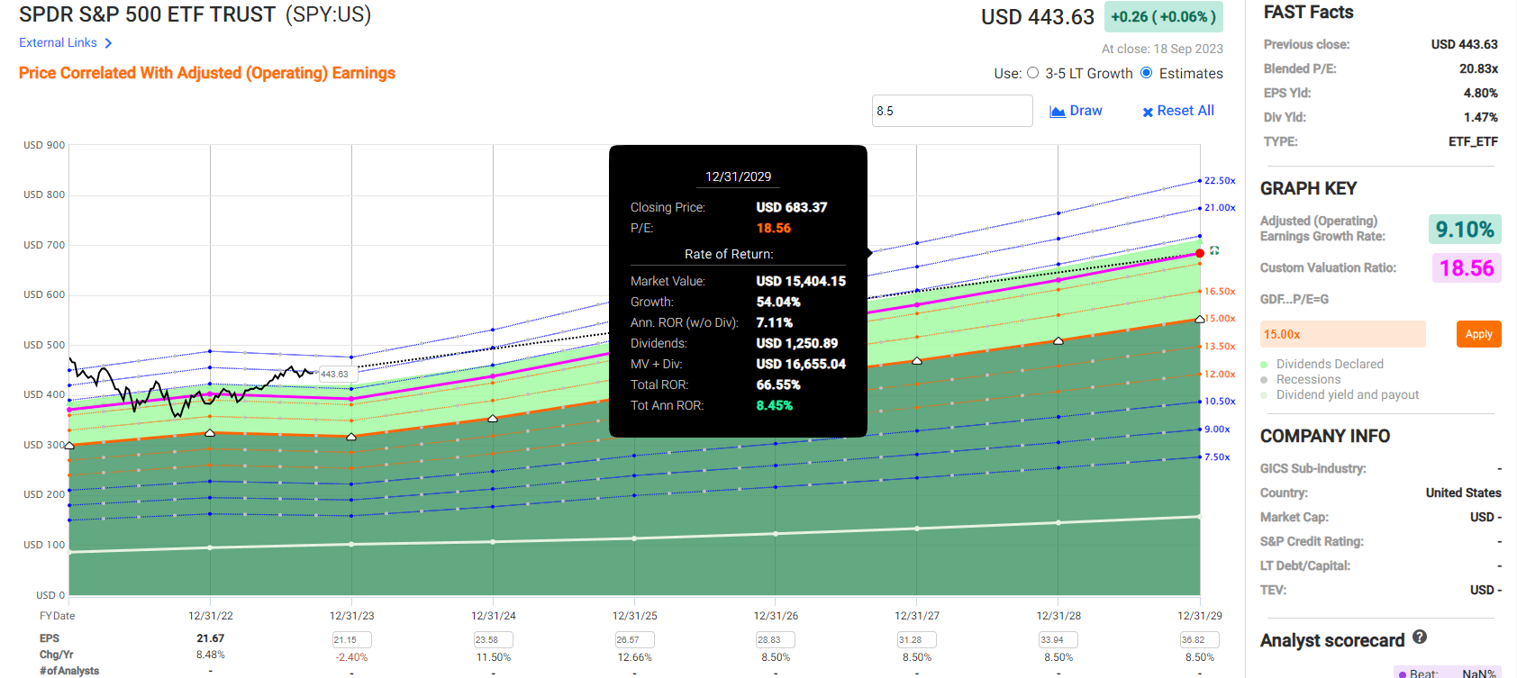Click the Country United States value

(x=1463, y=493)
